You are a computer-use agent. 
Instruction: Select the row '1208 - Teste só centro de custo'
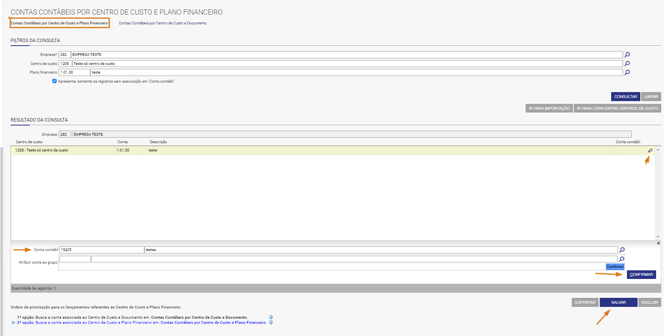tap(333, 150)
